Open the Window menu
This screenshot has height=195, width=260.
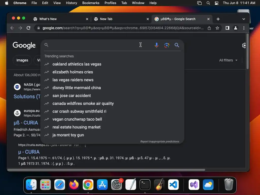138,3
